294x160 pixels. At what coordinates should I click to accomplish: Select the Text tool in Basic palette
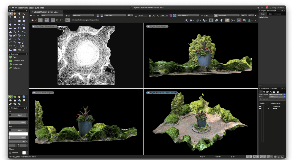coord(10,17)
